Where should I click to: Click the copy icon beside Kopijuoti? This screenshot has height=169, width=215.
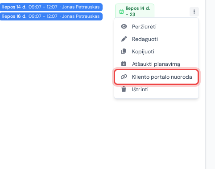coord(124,52)
